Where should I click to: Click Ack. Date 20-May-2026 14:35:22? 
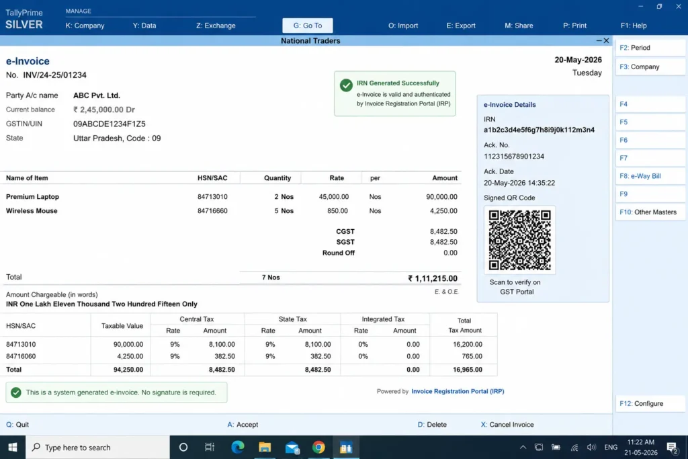(x=519, y=183)
